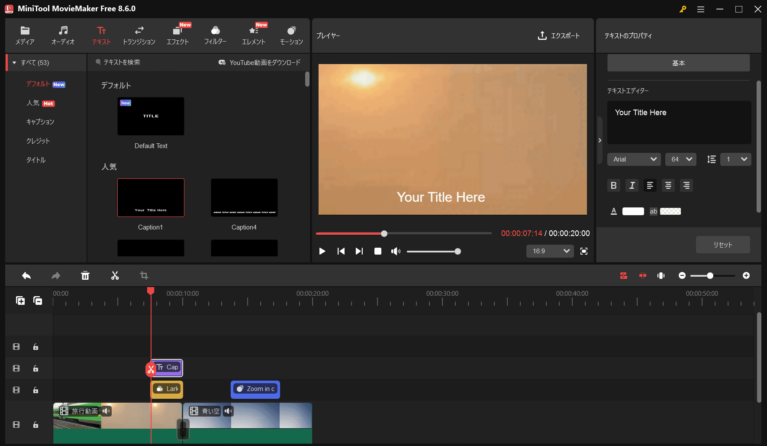Open the トランジション panel
The image size is (767, 446).
point(139,35)
